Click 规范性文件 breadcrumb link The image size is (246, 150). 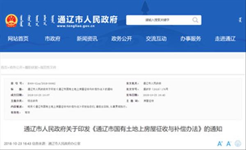pos(48,67)
